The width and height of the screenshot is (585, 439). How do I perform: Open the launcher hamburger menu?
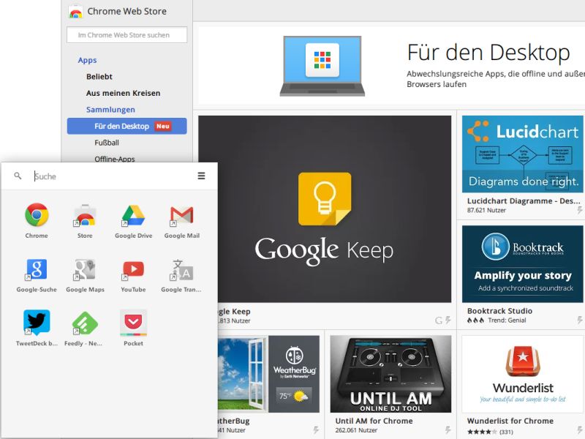pos(201,176)
